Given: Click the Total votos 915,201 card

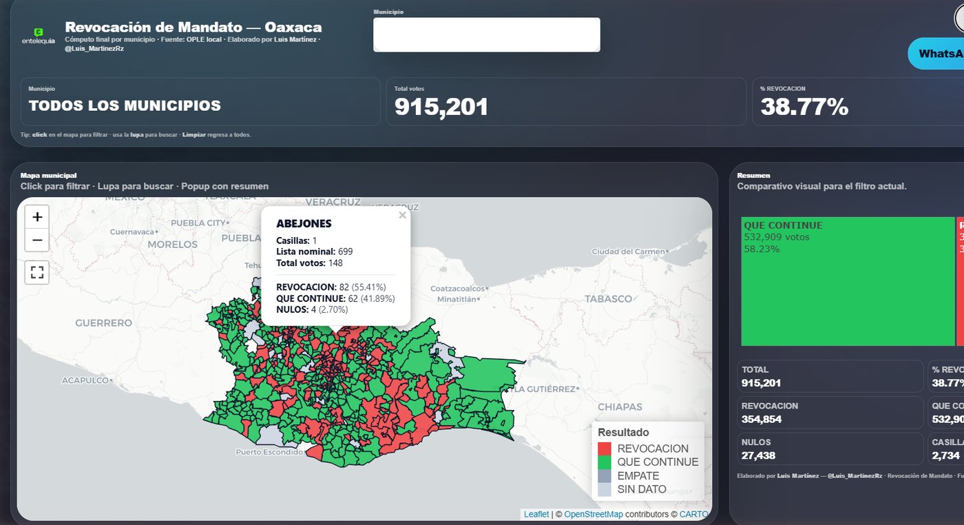Looking at the screenshot, I should (566, 101).
